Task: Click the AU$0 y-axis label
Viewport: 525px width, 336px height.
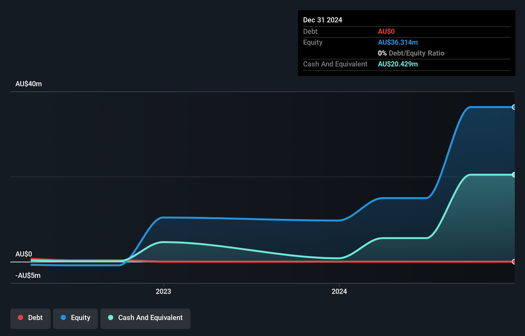Action: pos(24,254)
